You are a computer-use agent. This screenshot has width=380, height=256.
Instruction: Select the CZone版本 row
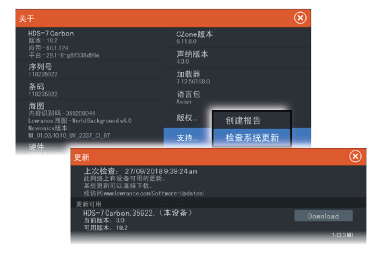(x=237, y=37)
